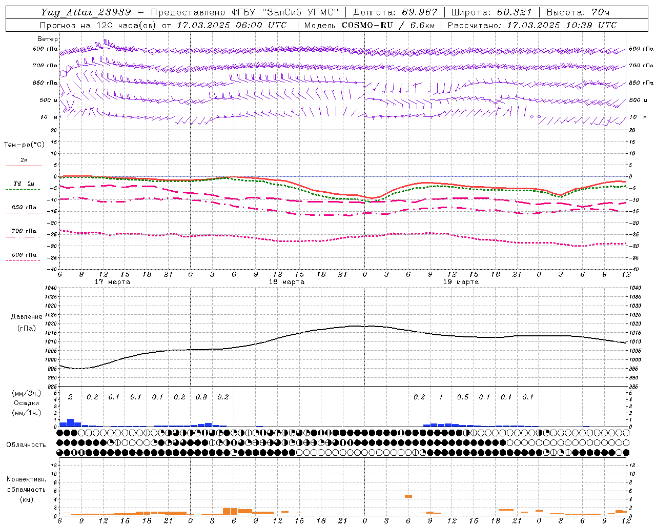Click the 'Облачность' cloudiness label
The height and width of the screenshot is (525, 656).
click(26, 445)
